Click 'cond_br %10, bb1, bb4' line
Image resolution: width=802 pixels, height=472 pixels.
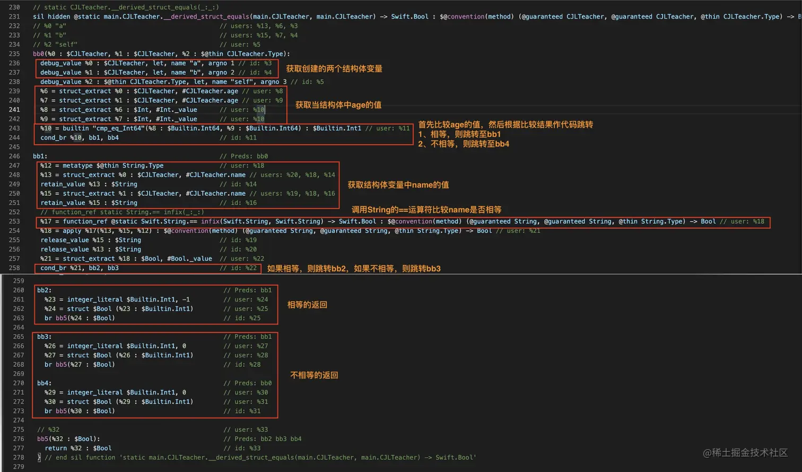pyautogui.click(x=149, y=138)
